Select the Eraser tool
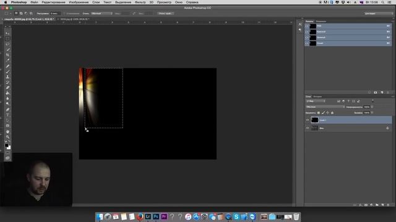Screen dimensions: 396x222 tap(7, 88)
